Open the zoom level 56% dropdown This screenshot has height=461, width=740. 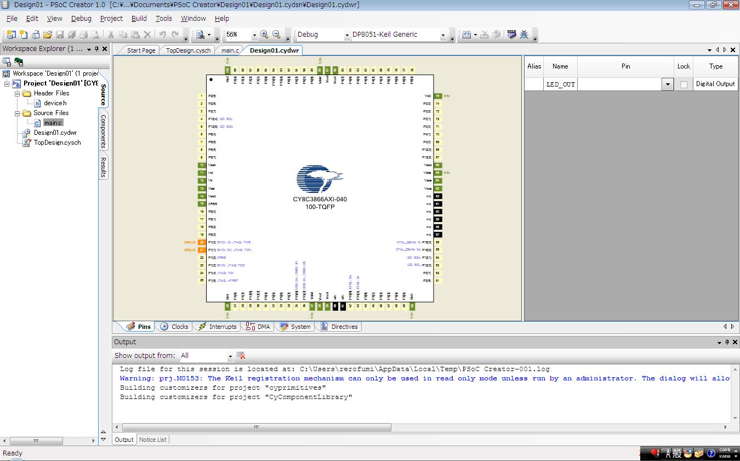tap(253, 35)
